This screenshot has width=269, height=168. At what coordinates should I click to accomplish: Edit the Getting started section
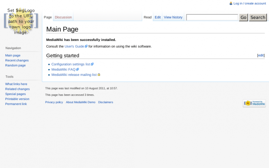coord(261,55)
